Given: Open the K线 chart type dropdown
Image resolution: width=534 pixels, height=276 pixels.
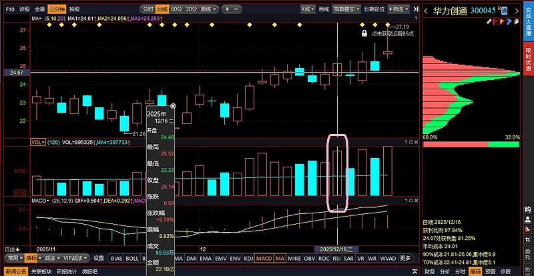Looking at the screenshot, I should tap(308, 9).
